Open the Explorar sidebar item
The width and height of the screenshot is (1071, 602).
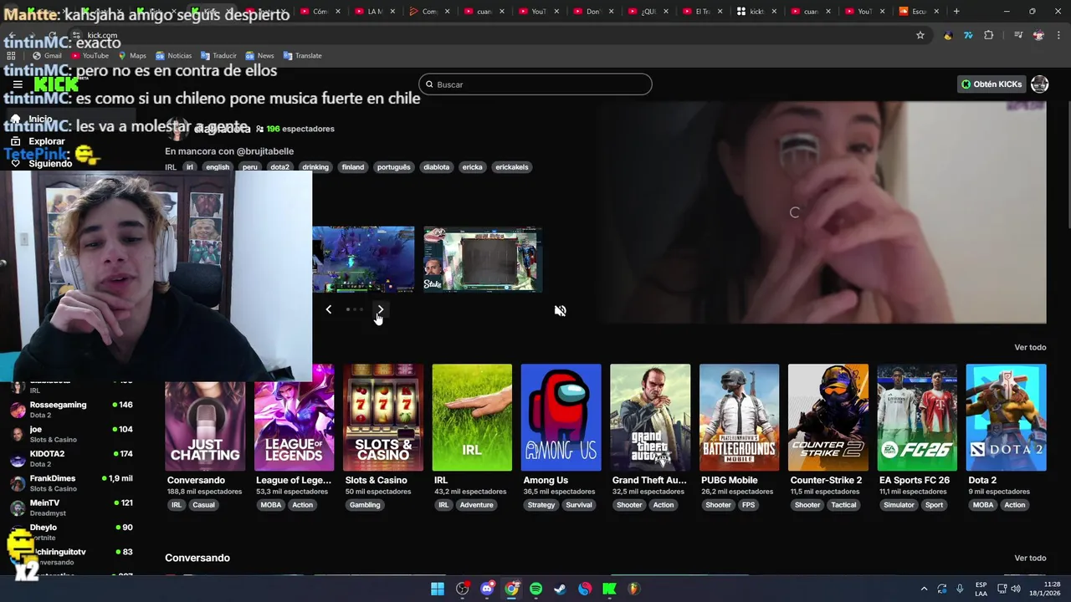(x=70, y=141)
